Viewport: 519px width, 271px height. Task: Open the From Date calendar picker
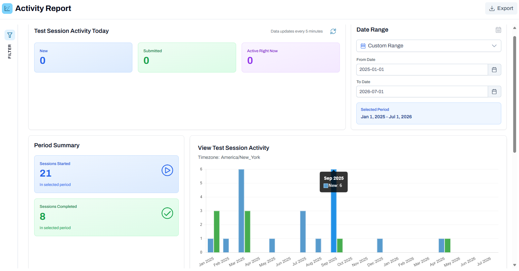[x=494, y=70]
